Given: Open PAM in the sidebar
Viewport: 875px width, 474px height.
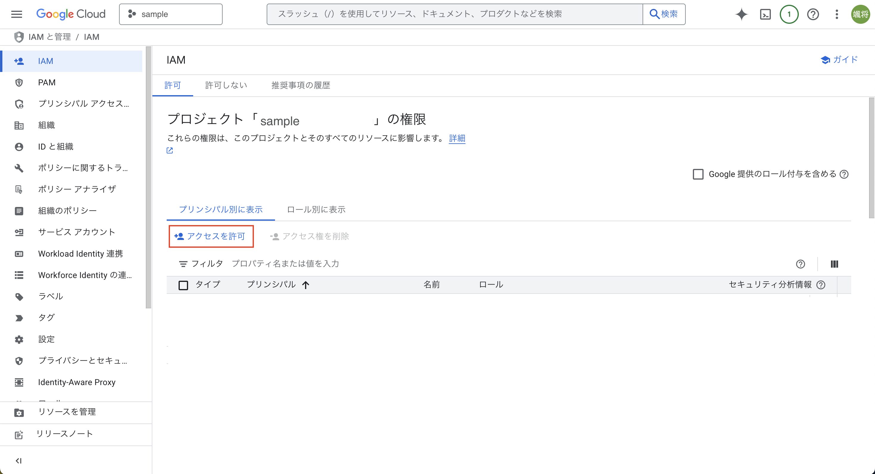Looking at the screenshot, I should click(71, 82).
